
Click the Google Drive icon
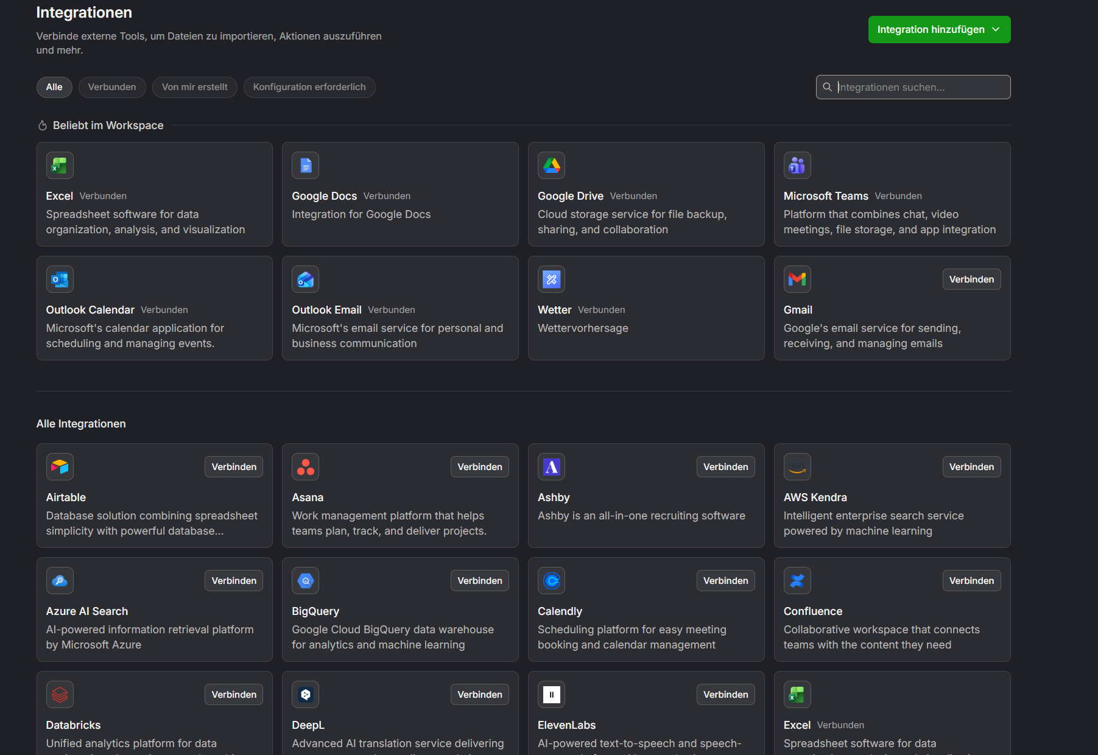[552, 166]
